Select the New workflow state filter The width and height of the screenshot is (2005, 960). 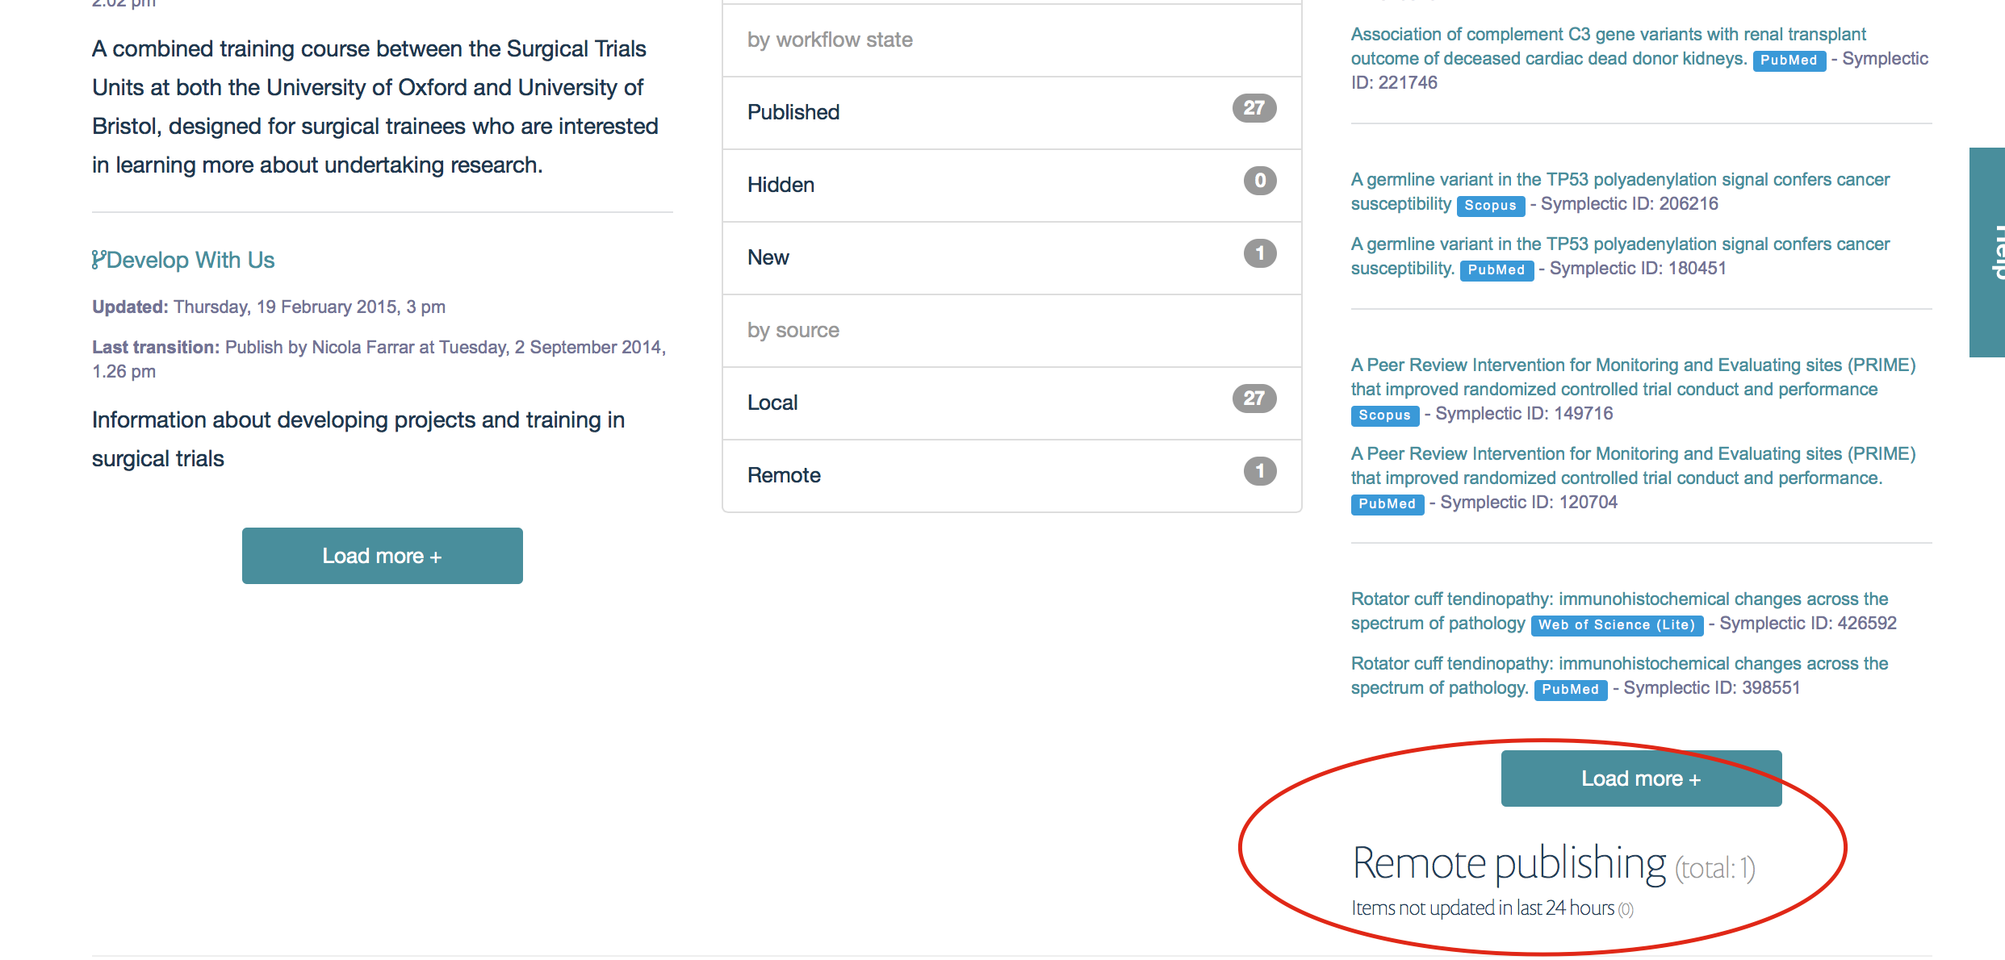pos(768,257)
